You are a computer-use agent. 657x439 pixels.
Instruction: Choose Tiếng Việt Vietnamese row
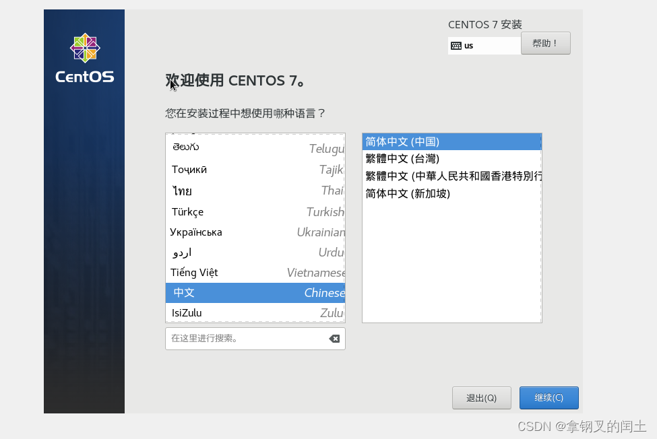pos(255,273)
